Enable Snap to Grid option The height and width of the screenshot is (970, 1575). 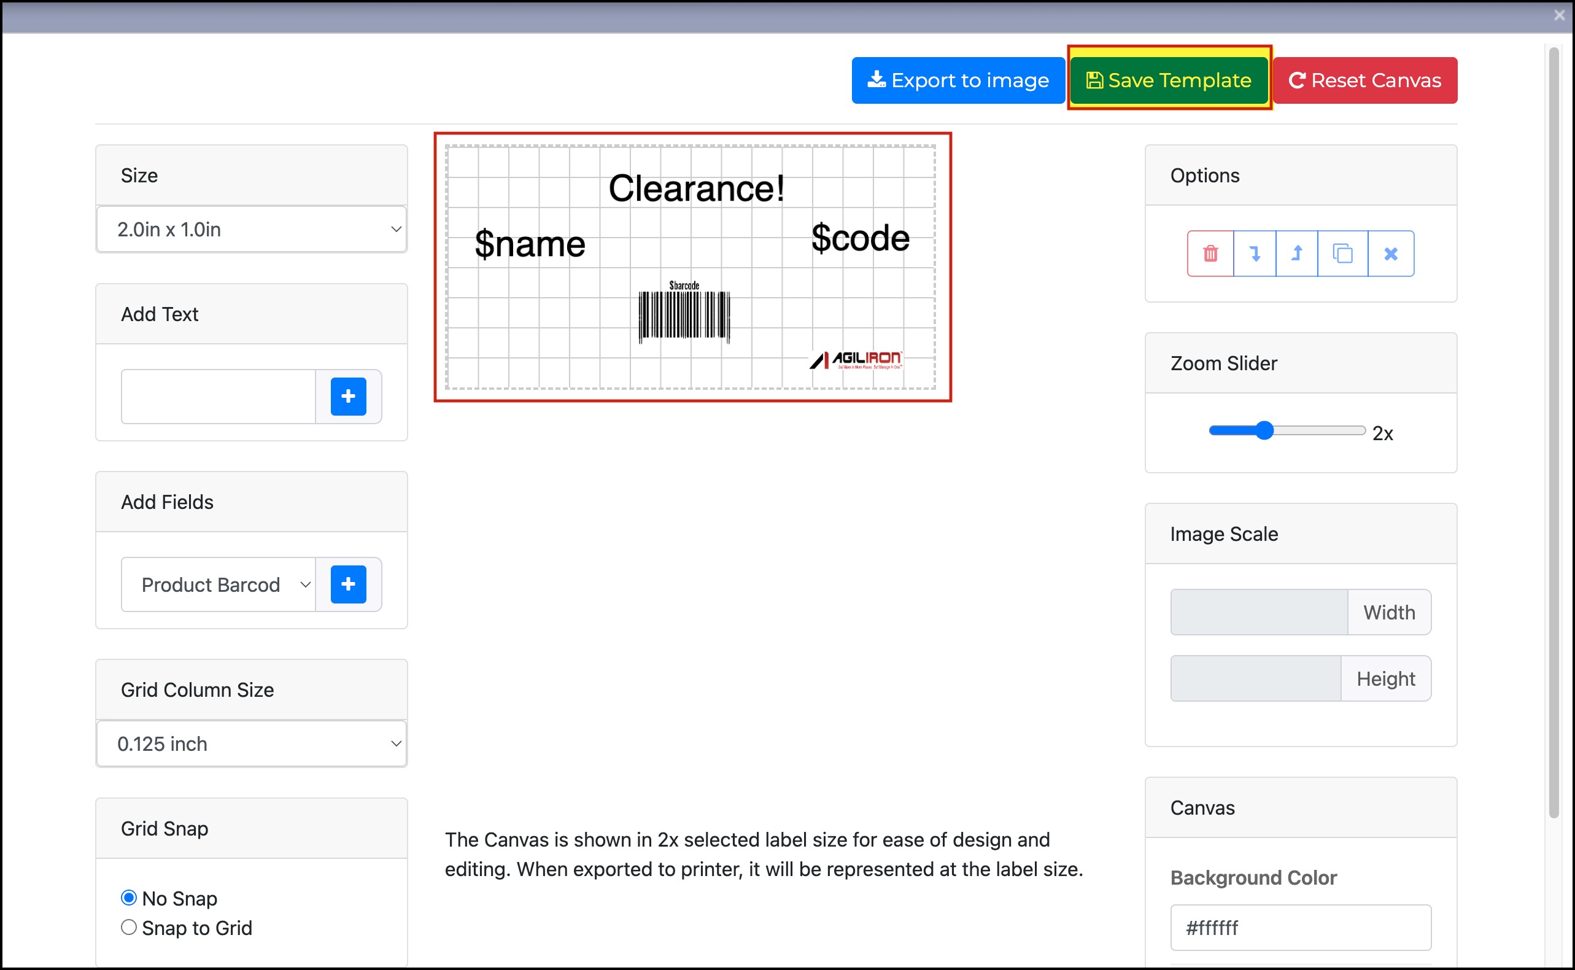(129, 927)
